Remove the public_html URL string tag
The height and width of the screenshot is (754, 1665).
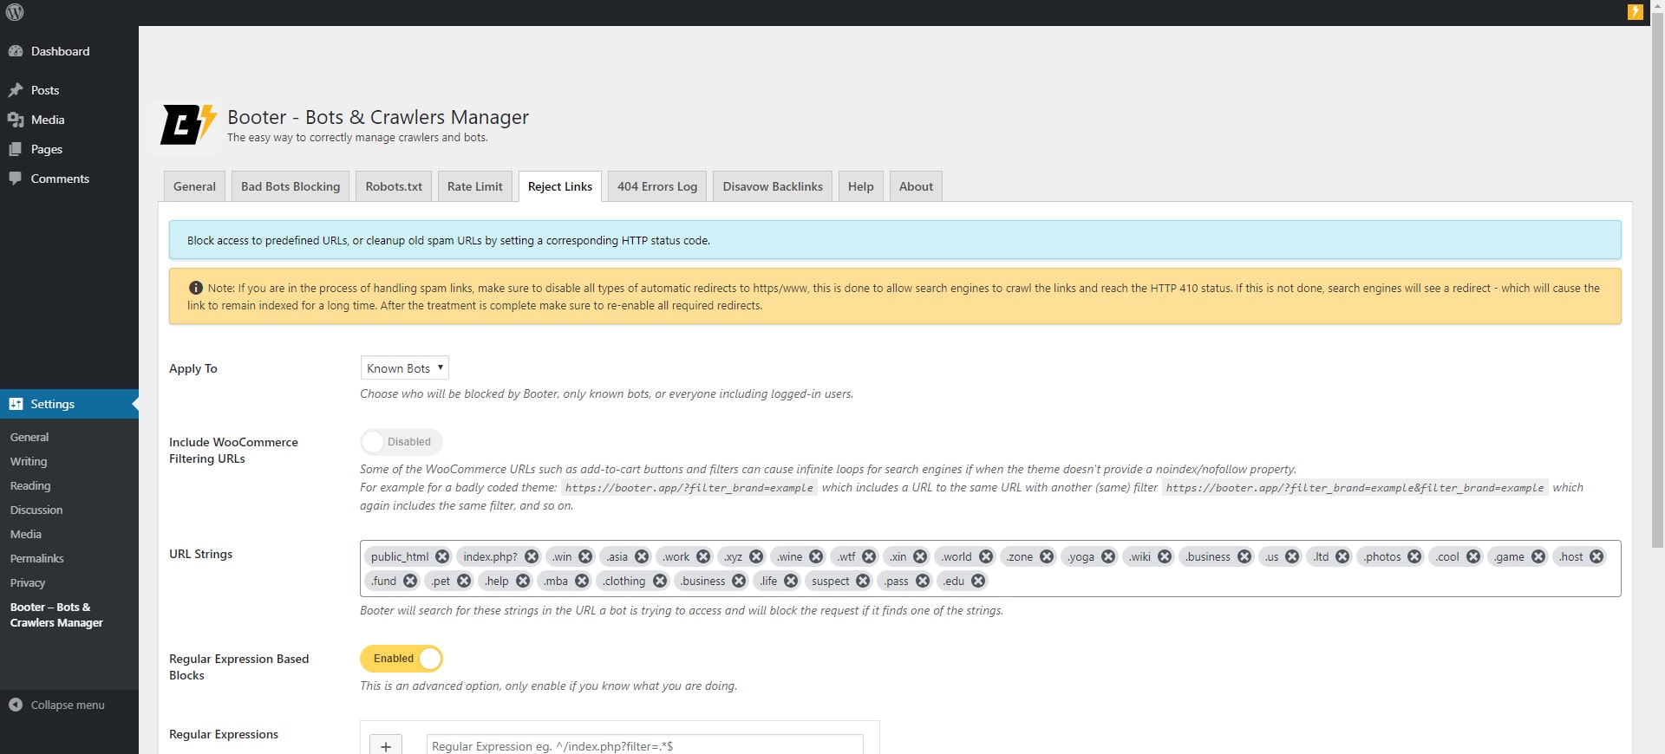[442, 556]
